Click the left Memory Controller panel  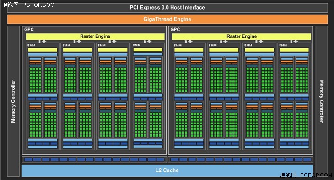tap(13, 101)
